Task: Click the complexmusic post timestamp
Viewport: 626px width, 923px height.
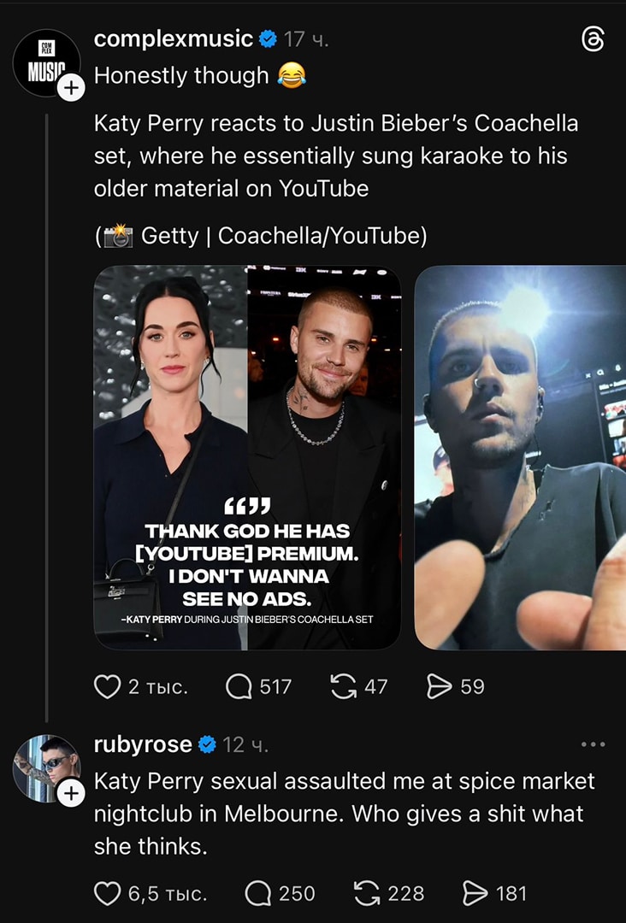Action: point(306,39)
